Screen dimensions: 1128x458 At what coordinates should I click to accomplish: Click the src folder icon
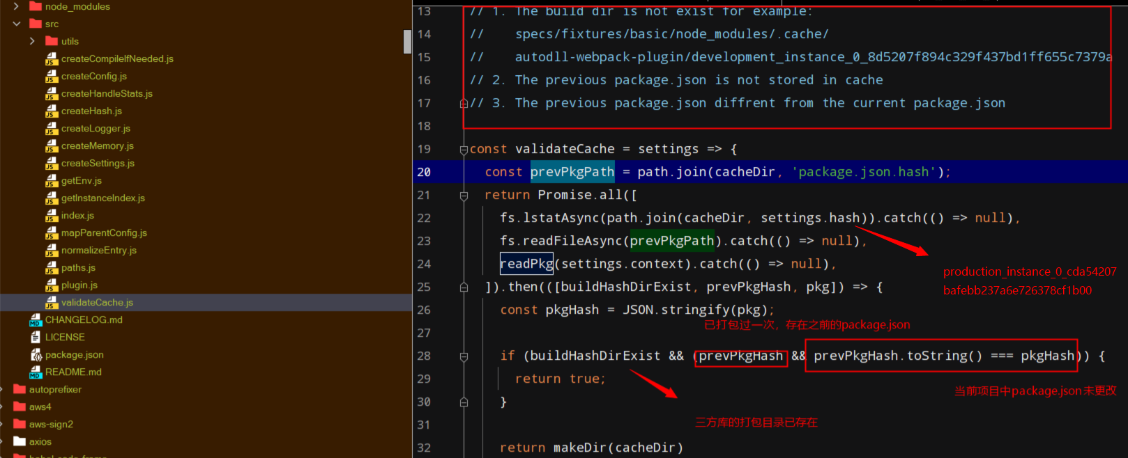click(x=36, y=24)
